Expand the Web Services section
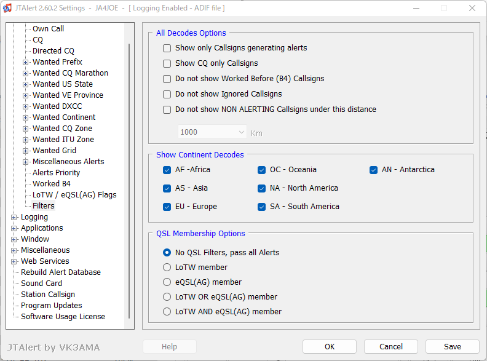 (14, 261)
